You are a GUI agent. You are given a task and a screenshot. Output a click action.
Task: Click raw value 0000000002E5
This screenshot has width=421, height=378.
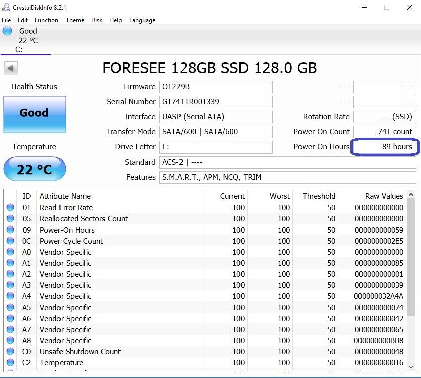point(379,241)
